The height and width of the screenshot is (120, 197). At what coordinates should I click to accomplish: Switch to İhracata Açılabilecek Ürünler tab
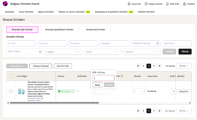[59, 30]
